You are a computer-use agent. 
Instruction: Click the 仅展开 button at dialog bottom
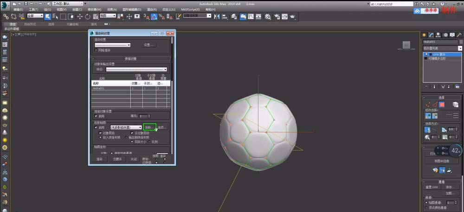coord(117,159)
